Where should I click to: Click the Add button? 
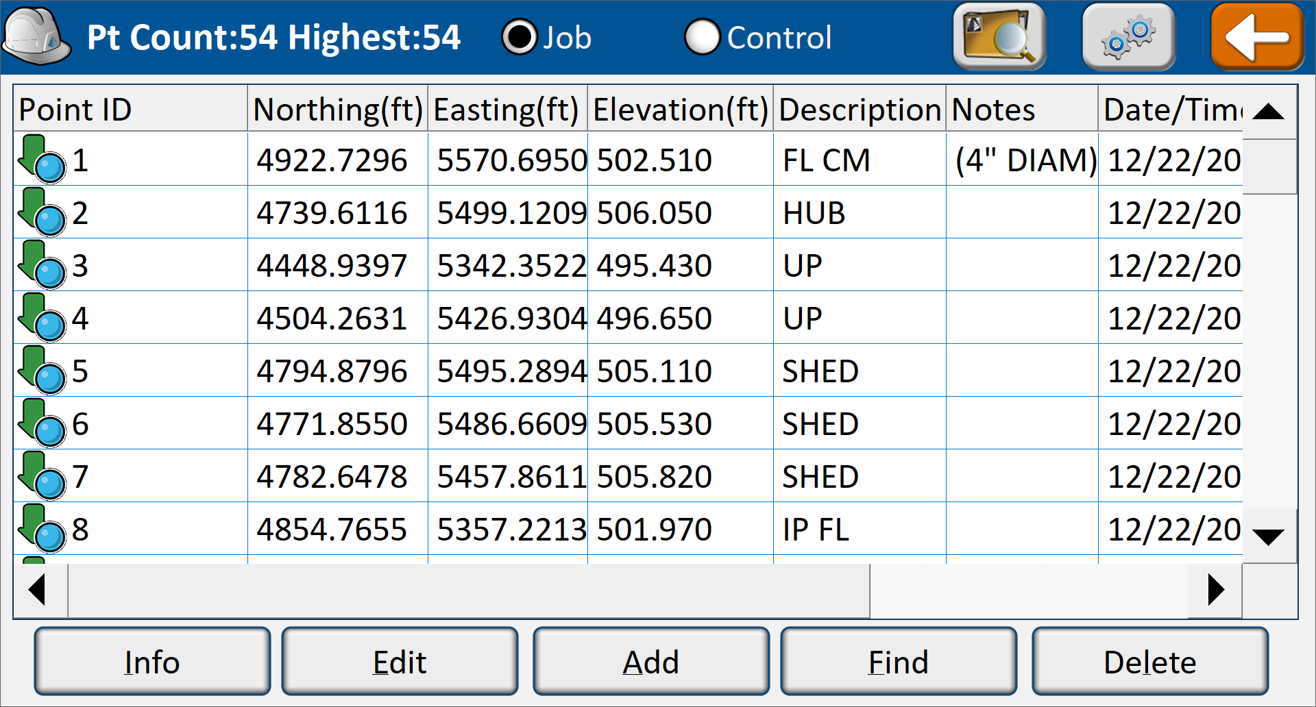(651, 662)
